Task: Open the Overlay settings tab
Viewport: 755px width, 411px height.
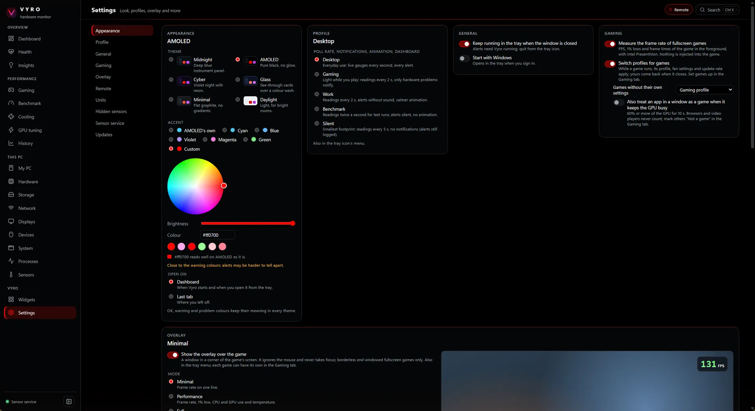Action: click(122, 77)
